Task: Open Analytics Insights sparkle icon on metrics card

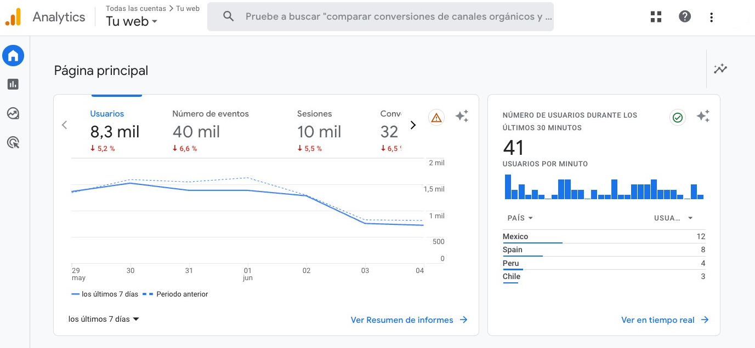Action: click(x=462, y=116)
